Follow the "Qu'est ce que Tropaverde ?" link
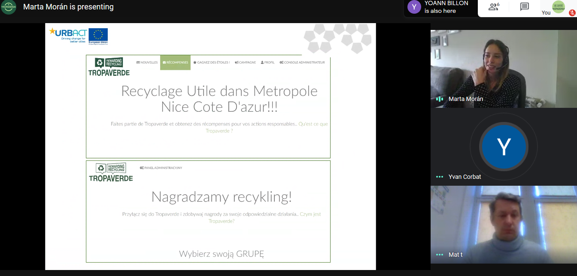Image resolution: width=577 pixels, height=276 pixels. pos(313,124)
